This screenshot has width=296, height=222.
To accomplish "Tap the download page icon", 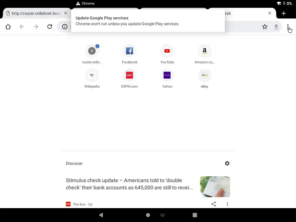I will click(276, 27).
